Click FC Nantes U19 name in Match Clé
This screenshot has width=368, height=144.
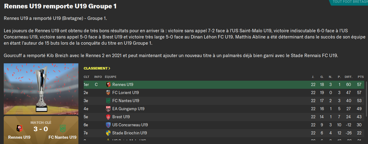(63, 137)
